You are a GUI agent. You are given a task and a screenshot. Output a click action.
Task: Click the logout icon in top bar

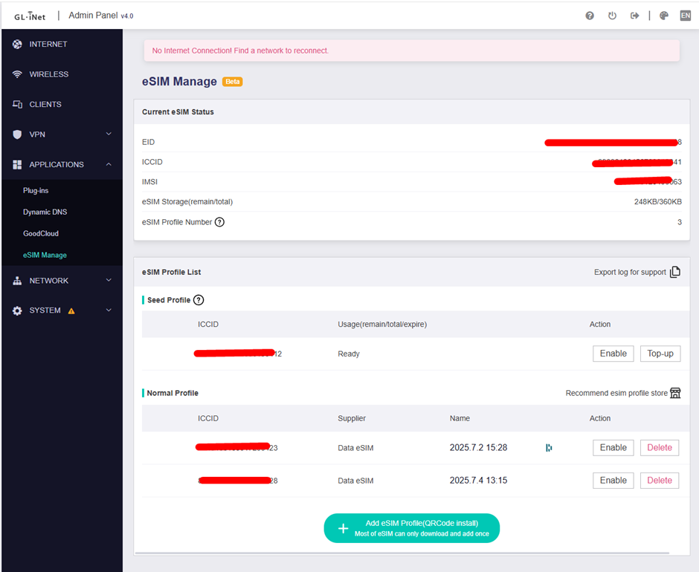[634, 16]
